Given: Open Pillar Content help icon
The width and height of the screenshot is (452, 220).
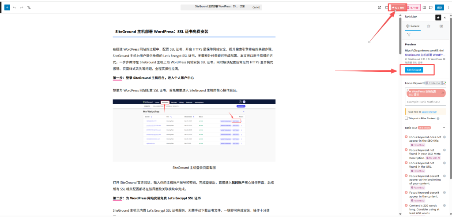Looking at the screenshot, I should [x=438, y=118].
